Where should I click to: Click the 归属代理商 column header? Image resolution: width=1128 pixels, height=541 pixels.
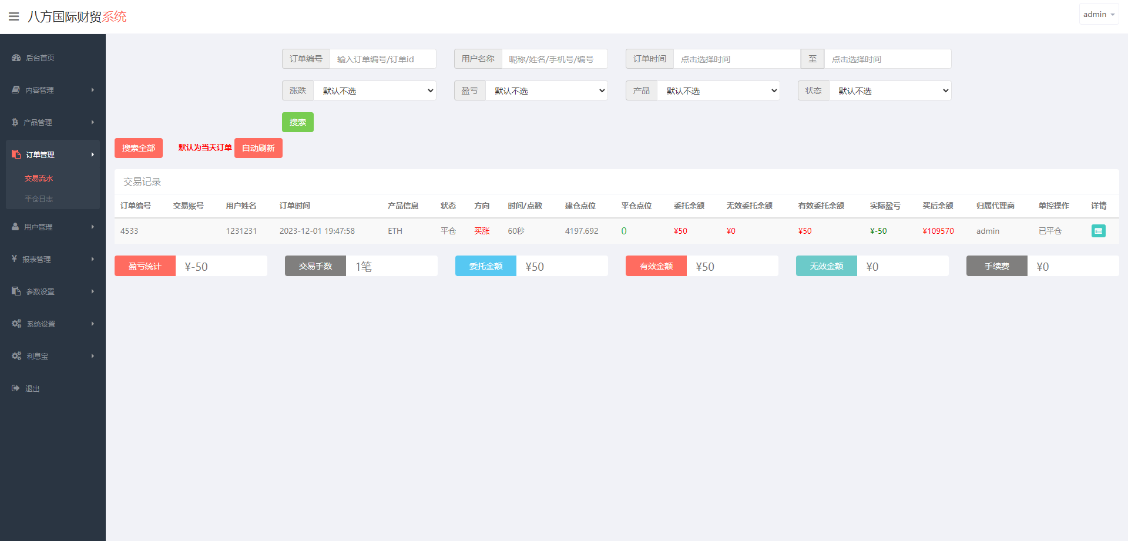tap(995, 206)
